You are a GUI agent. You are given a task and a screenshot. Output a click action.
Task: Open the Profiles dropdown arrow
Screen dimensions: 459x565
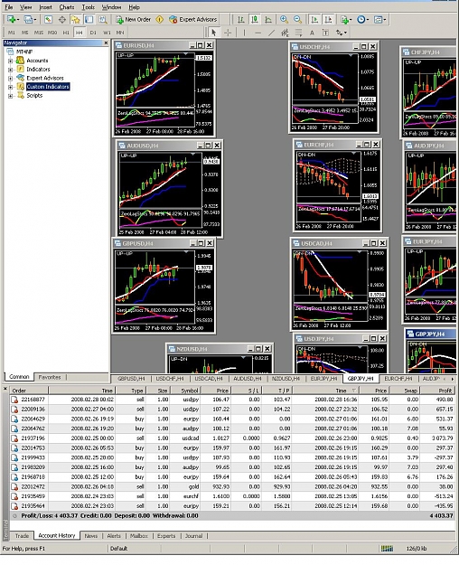click(34, 20)
